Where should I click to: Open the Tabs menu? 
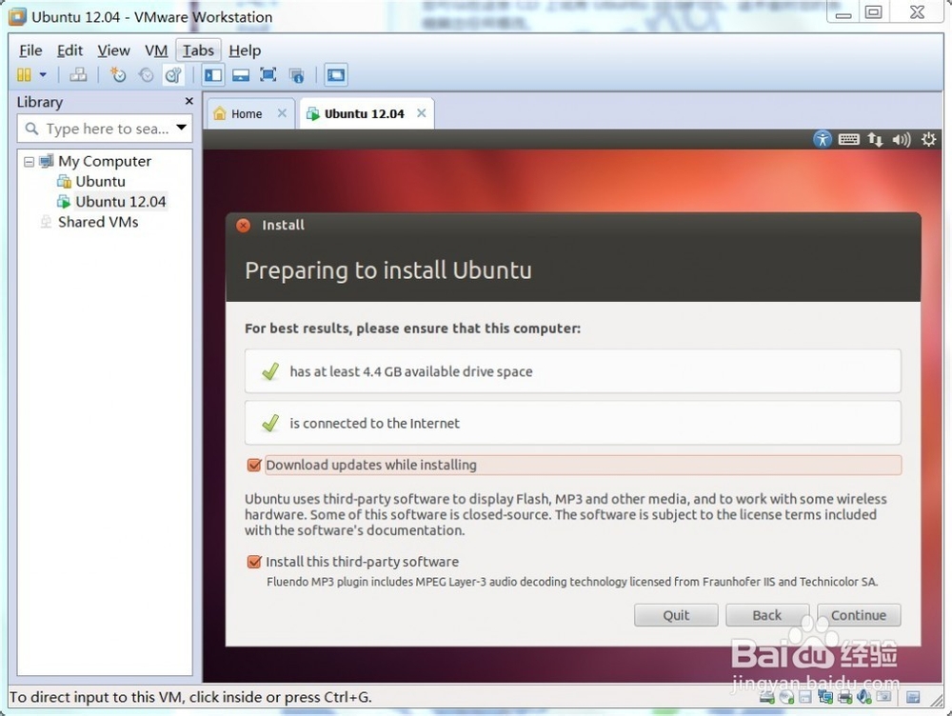pos(199,50)
